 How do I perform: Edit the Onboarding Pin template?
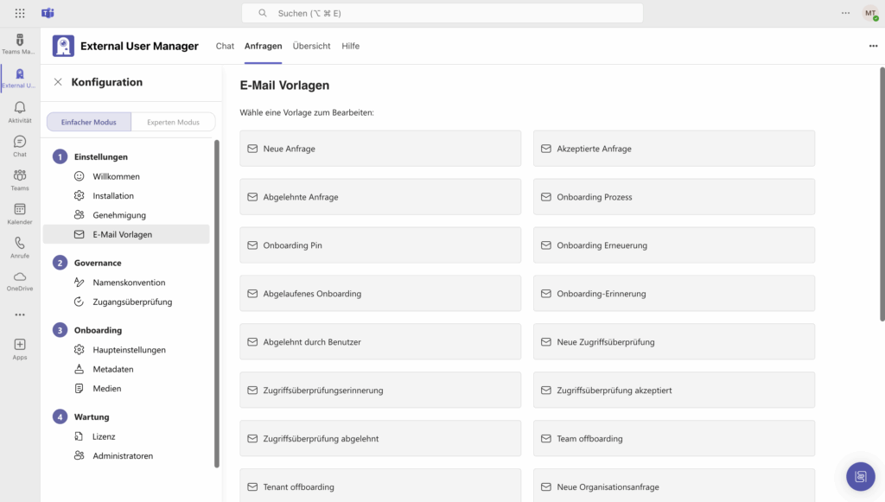pos(380,245)
